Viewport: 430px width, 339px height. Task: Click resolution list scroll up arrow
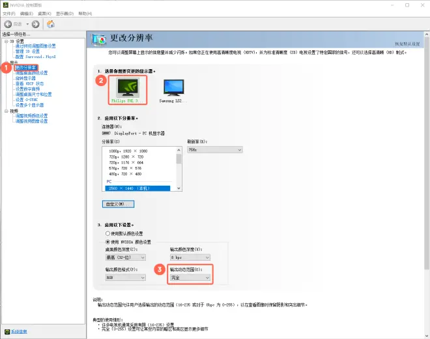pyautogui.click(x=179, y=150)
